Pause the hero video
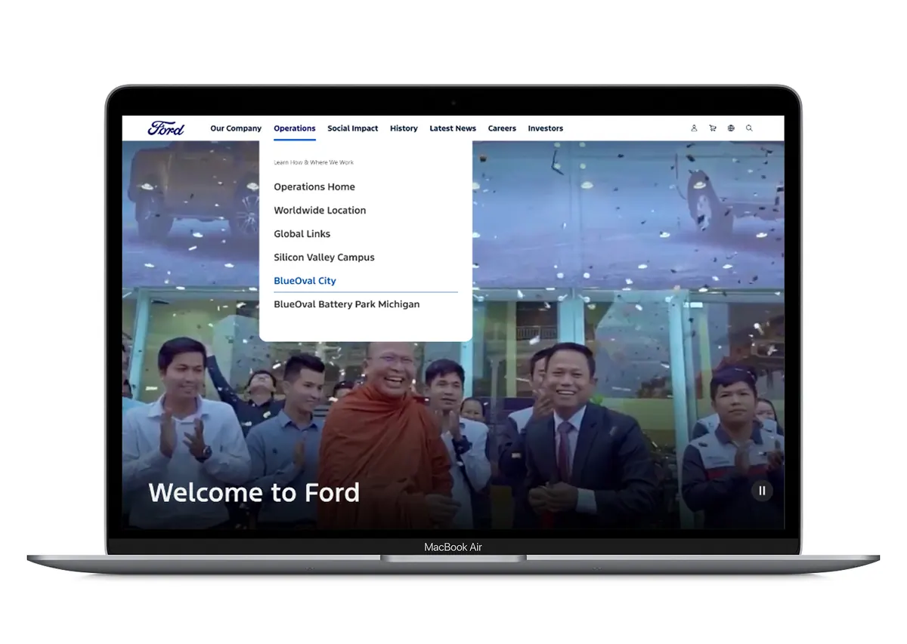 click(x=762, y=491)
